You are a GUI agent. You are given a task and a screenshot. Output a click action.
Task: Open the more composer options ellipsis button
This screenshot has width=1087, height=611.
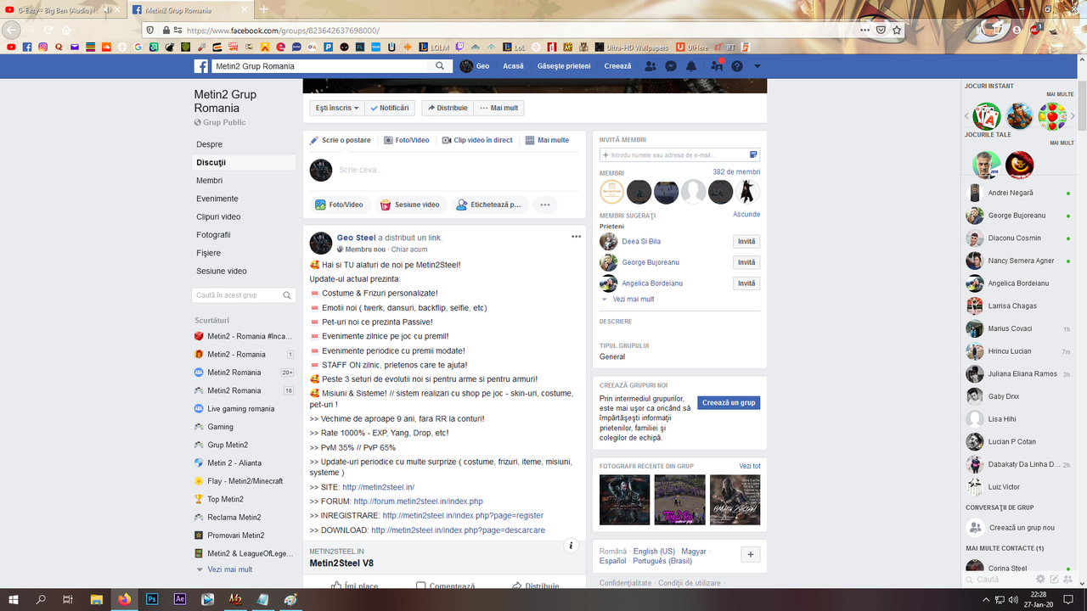point(545,205)
